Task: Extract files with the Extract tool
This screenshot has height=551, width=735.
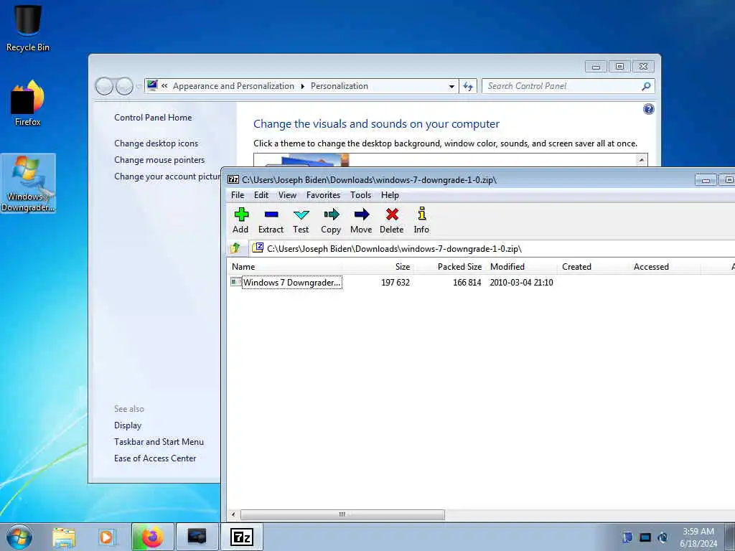Action: click(x=271, y=220)
